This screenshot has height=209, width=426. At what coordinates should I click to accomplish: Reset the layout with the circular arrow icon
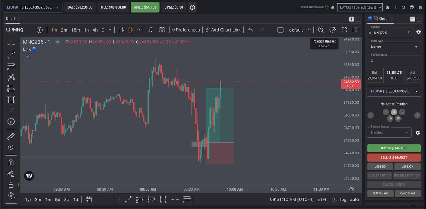click(404, 7)
